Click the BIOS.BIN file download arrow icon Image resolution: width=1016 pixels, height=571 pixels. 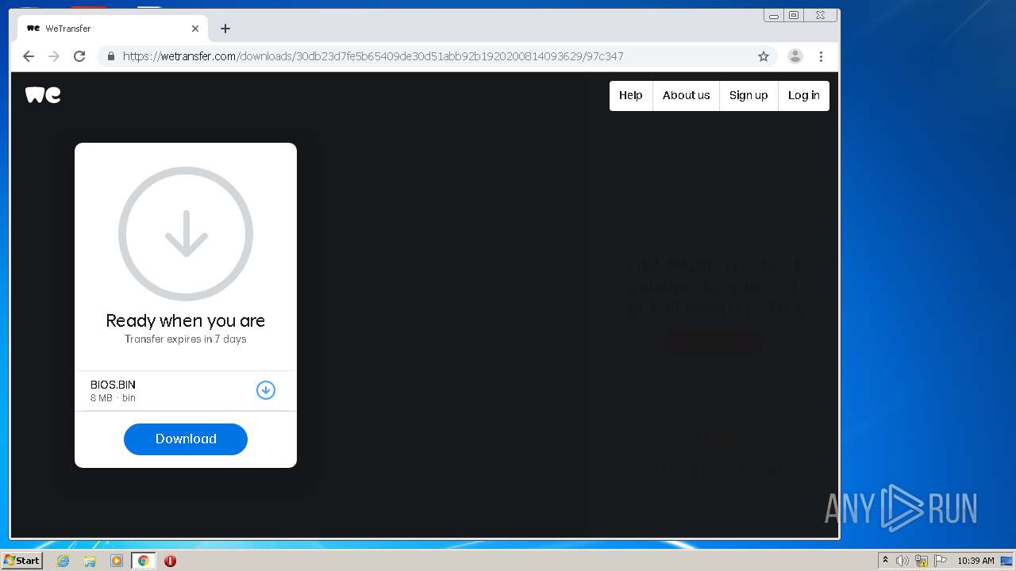pos(265,390)
